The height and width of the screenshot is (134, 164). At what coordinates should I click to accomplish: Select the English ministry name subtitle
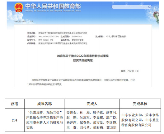(53, 11)
